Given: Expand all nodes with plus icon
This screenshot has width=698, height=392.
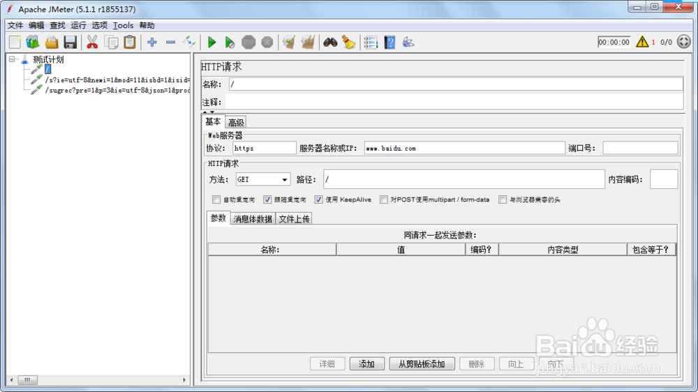Looking at the screenshot, I should tap(152, 43).
